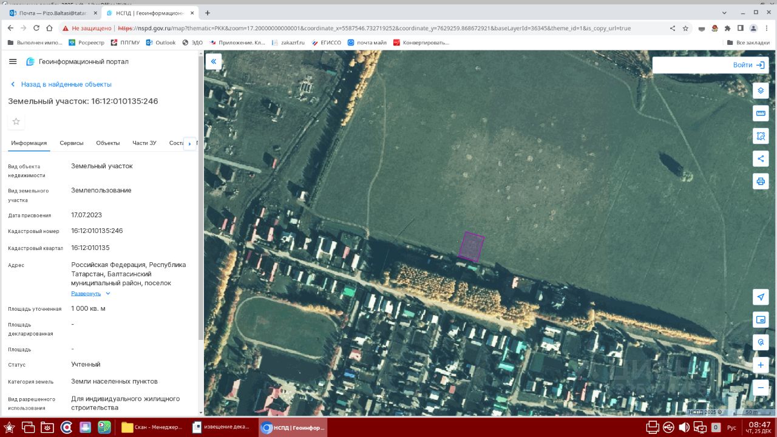Image resolution: width=777 pixels, height=437 pixels.
Task: Open the portal hamburger menu
Action: pyautogui.click(x=13, y=62)
